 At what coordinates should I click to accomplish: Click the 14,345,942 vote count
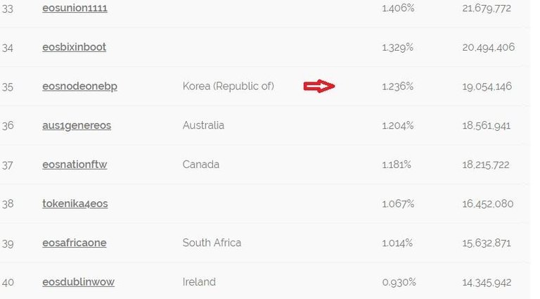[487, 282]
